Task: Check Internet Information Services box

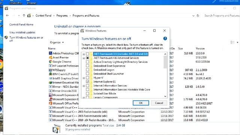Action: 87,85
